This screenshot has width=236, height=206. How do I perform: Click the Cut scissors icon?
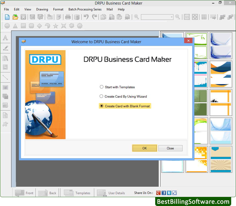point(111,17)
